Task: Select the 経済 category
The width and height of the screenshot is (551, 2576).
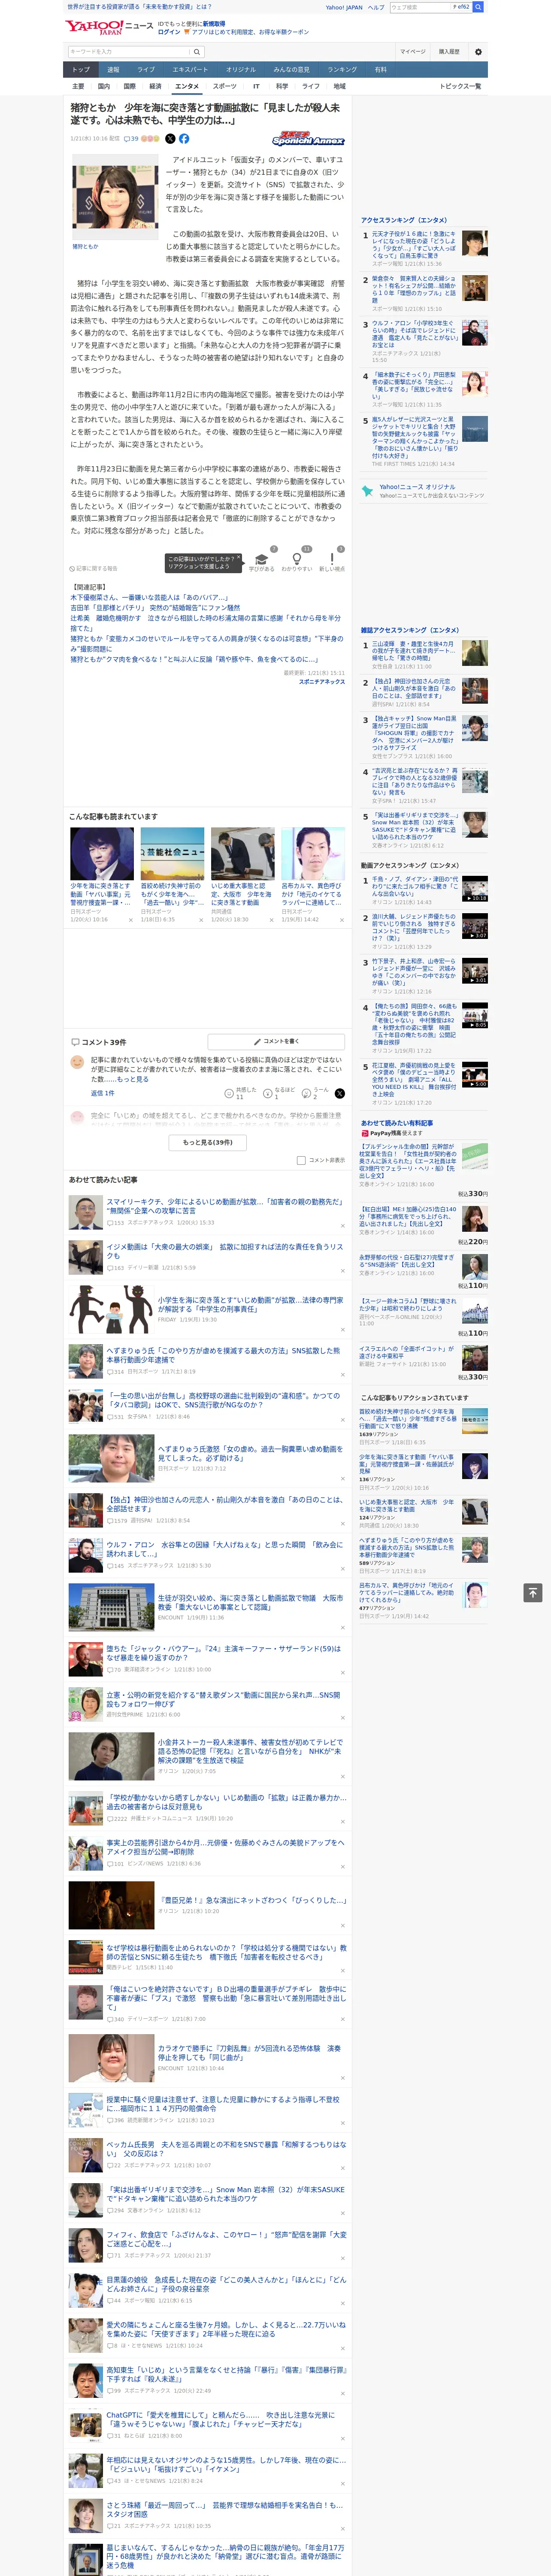Action: [x=155, y=86]
